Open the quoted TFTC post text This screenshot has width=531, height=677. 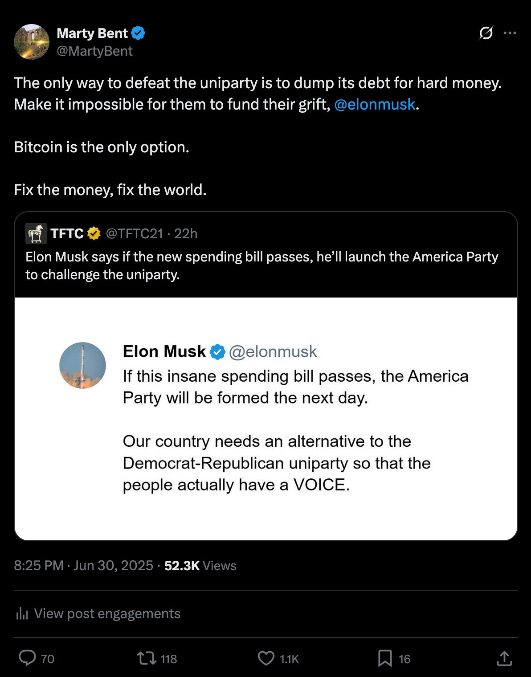click(261, 265)
